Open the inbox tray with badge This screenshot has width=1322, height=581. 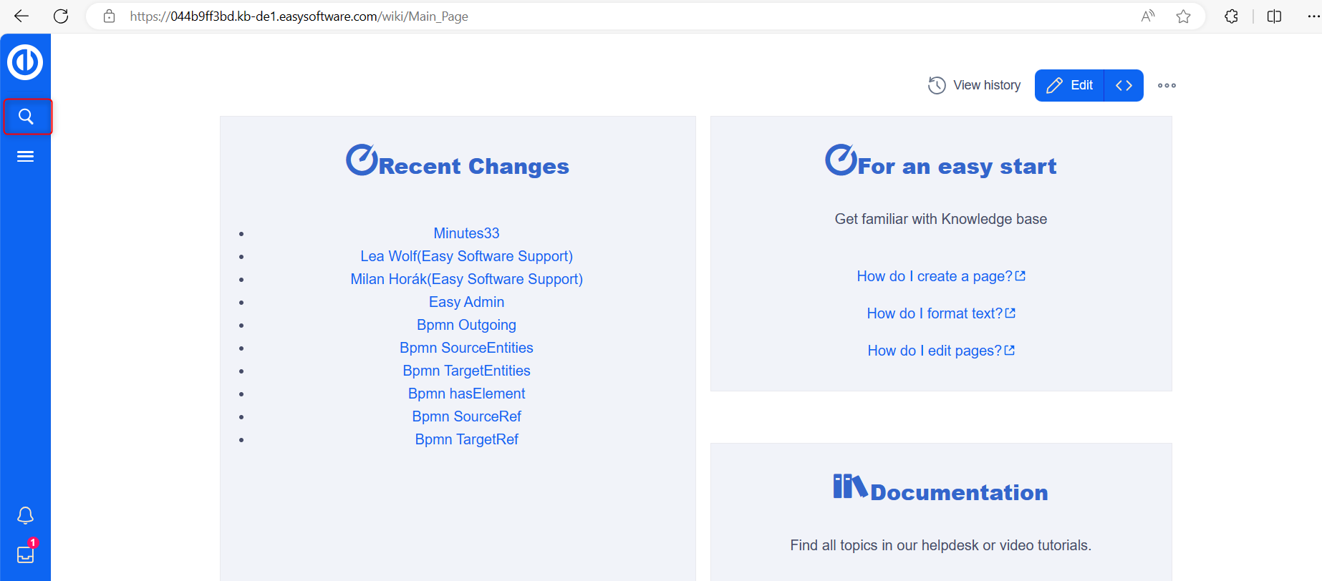(x=25, y=555)
